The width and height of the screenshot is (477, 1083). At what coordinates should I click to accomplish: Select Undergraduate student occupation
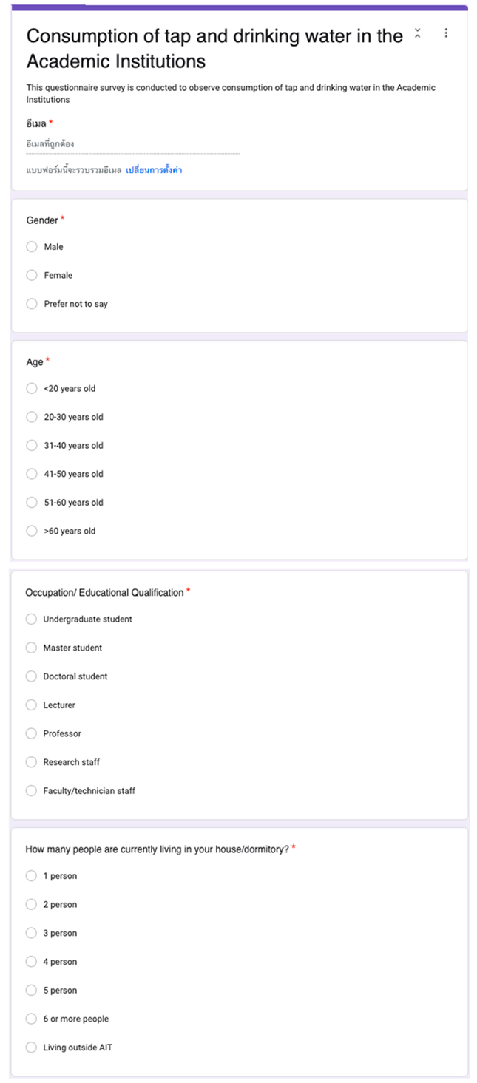(31, 619)
